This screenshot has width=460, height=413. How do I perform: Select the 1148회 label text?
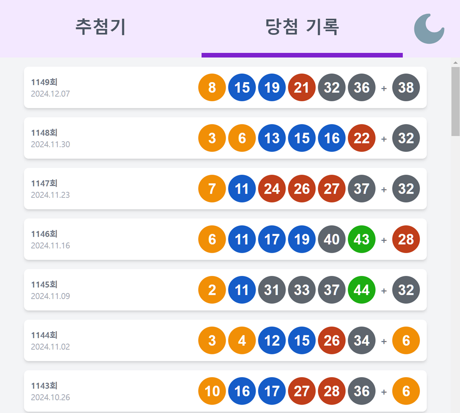pyautogui.click(x=44, y=132)
